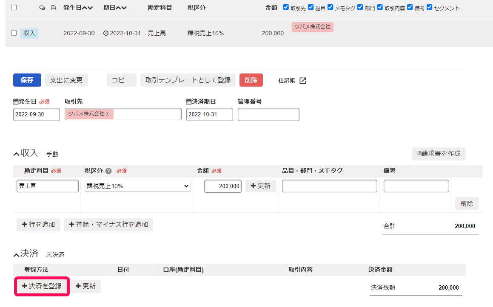
Task: Focus the 取引先 input field
Action: (123, 114)
